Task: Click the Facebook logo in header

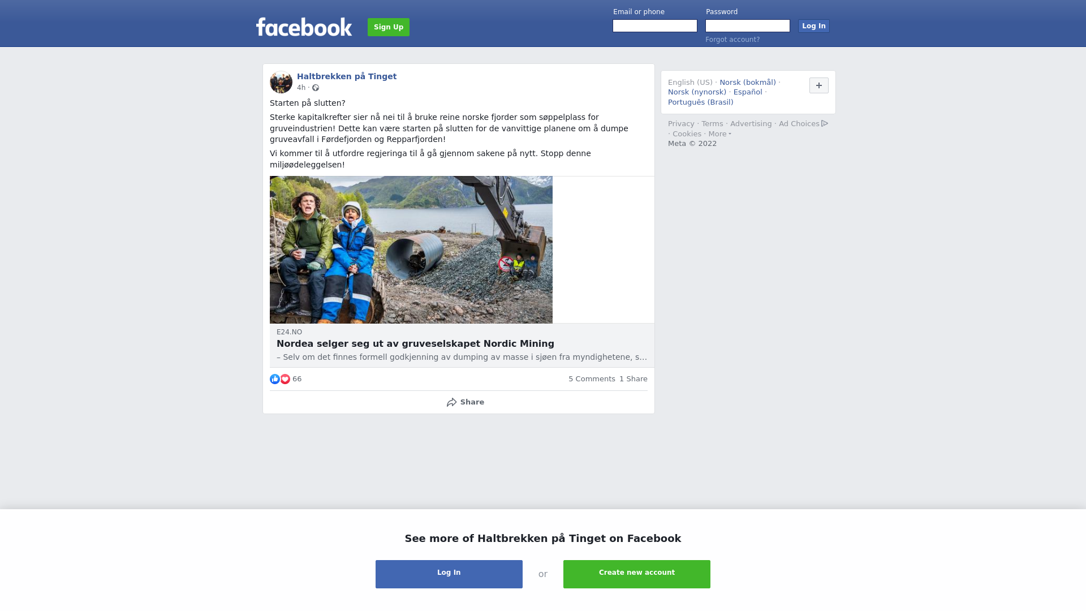Action: (304, 27)
